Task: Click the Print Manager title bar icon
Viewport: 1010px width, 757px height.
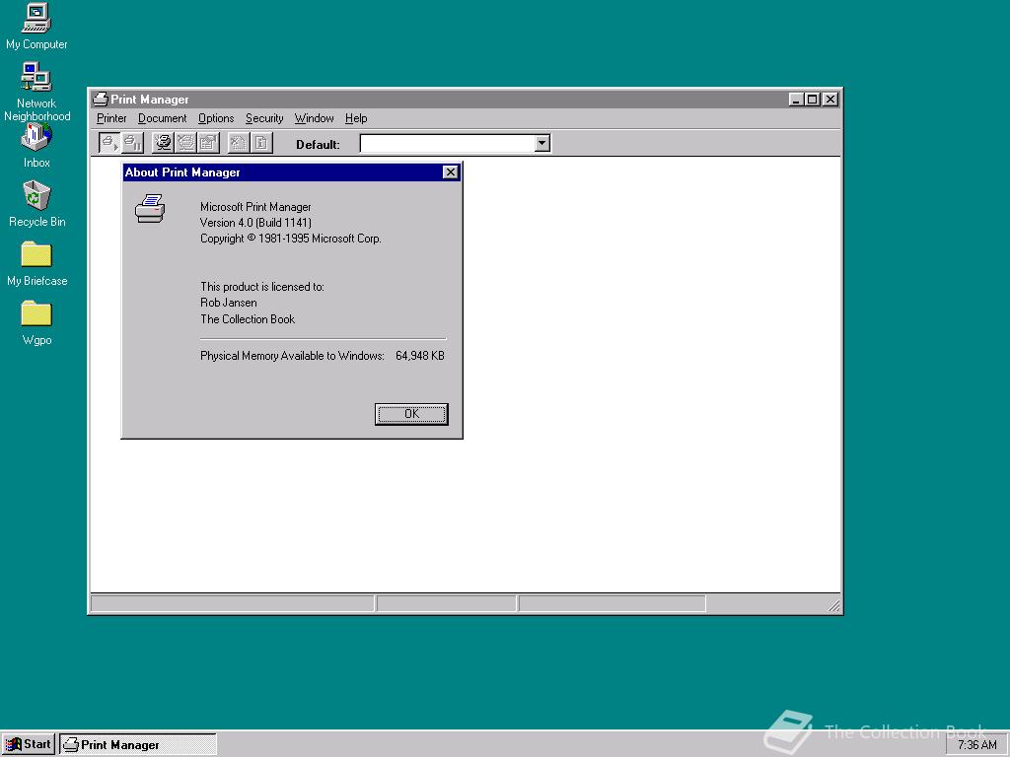Action: pyautogui.click(x=100, y=100)
